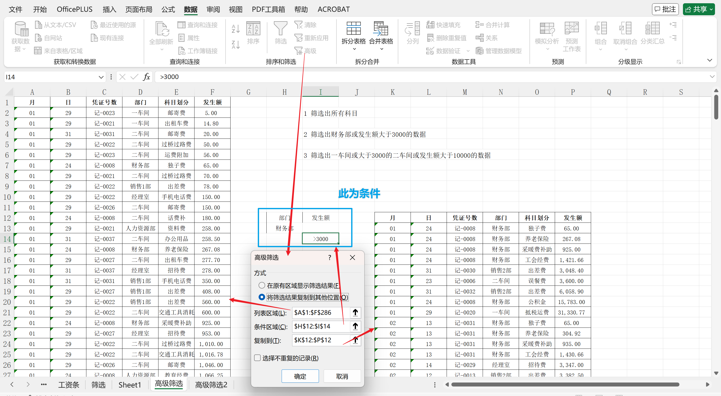Collapse the 列表区域 range selector arrow
This screenshot has width=721, height=396.
355,312
